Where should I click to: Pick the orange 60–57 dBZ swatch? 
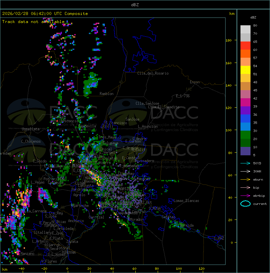pos(245,53)
